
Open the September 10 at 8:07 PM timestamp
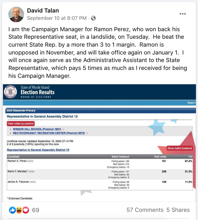(x=57, y=18)
